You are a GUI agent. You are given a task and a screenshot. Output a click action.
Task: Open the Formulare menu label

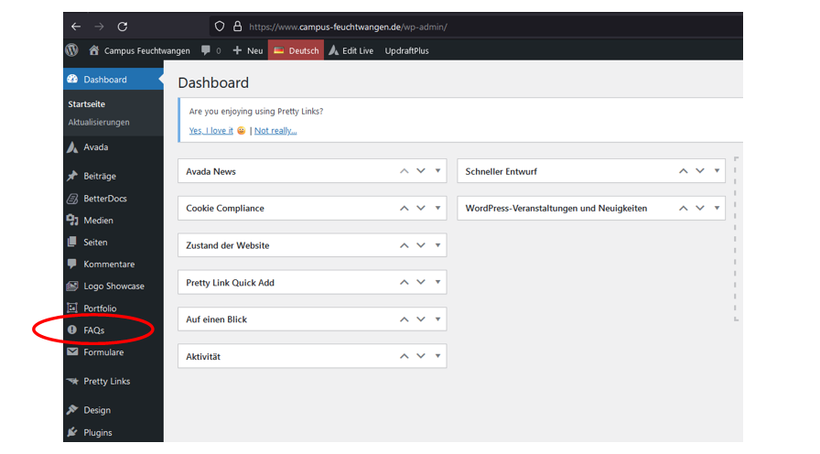click(x=103, y=352)
